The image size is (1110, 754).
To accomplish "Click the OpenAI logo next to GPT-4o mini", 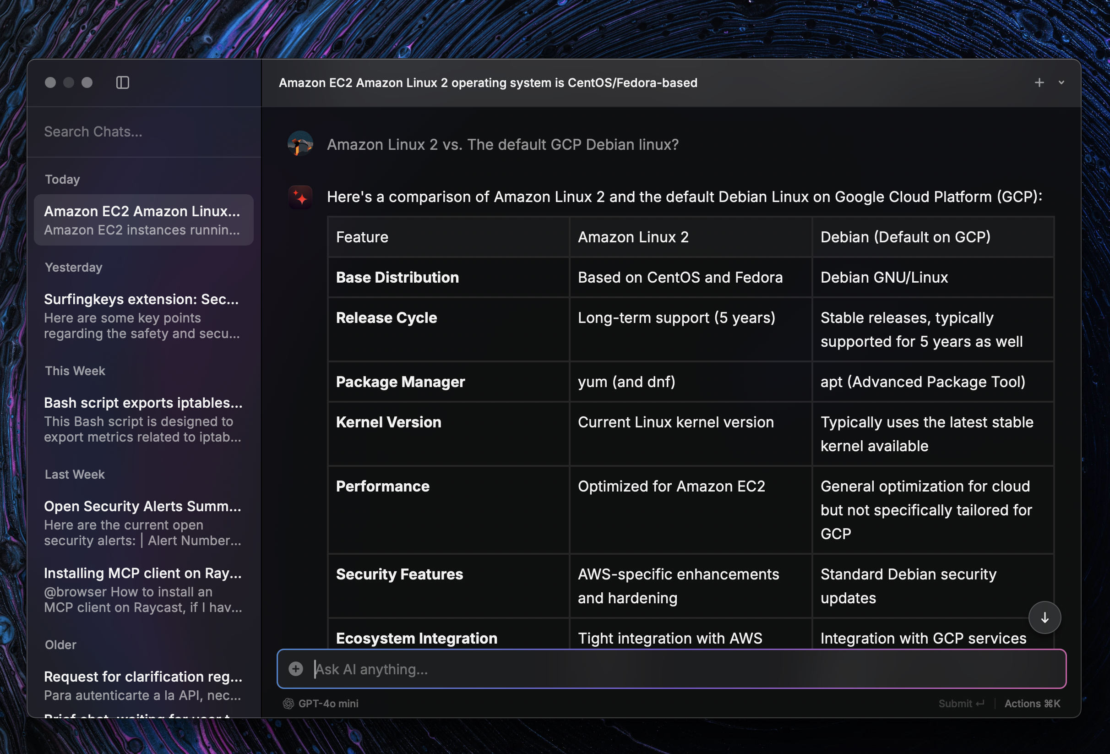I will (288, 703).
